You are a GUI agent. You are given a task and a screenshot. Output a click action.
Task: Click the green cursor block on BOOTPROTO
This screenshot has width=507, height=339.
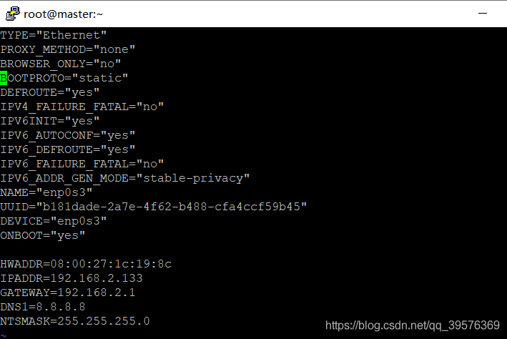(4, 77)
